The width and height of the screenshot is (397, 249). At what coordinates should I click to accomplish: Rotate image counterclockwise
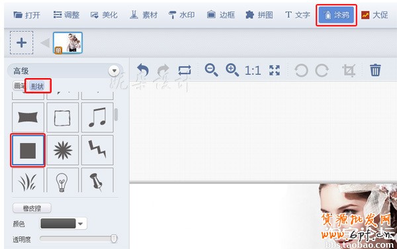tap(301, 70)
